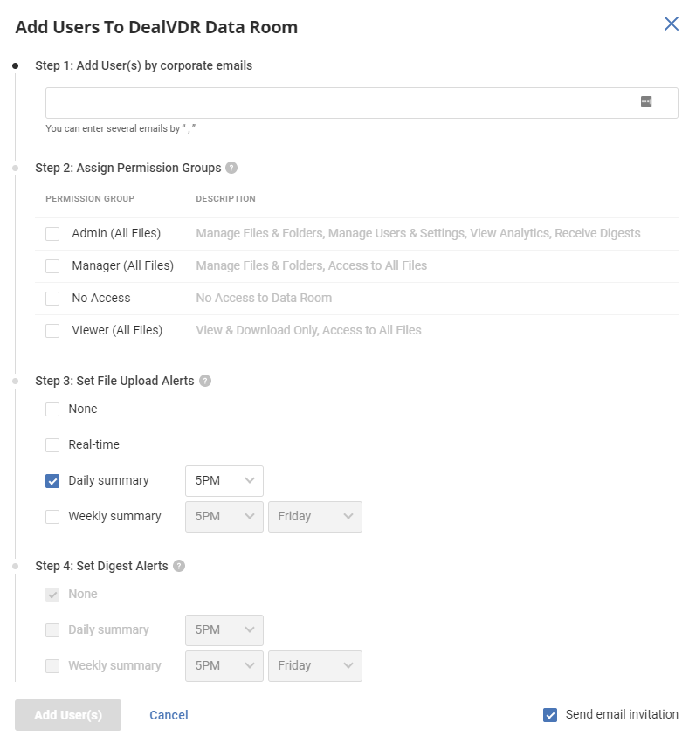Viewport: 689px width, 743px height.
Task: Check Weekly summary file upload alert
Action: (53, 517)
